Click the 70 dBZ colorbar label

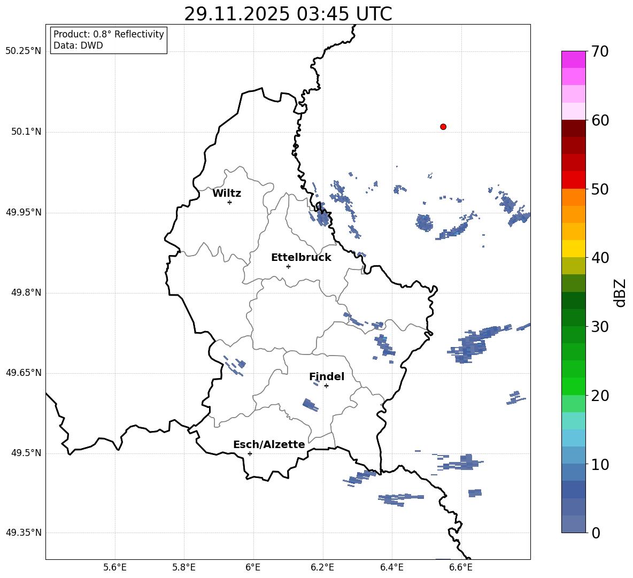tap(600, 52)
